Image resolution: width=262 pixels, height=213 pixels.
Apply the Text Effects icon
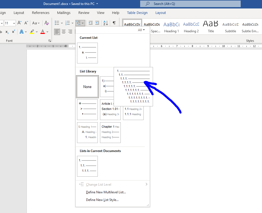point(22,32)
